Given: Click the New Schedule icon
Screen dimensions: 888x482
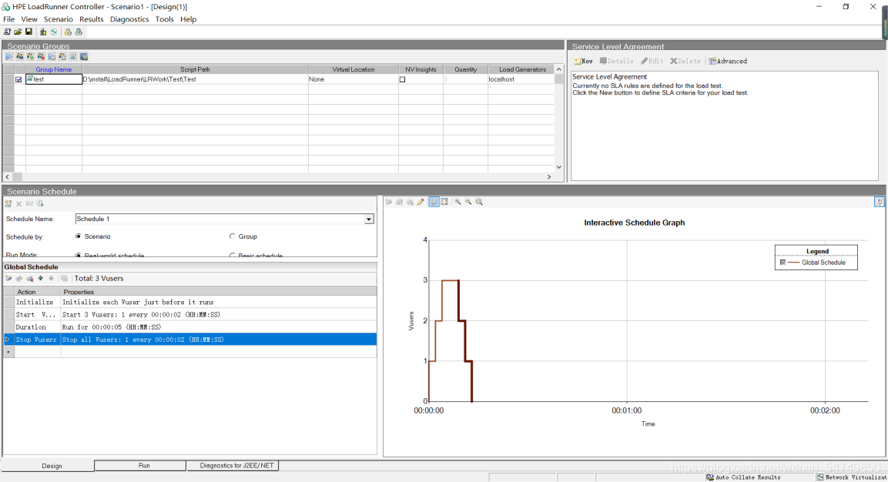Looking at the screenshot, I should pyautogui.click(x=8, y=203).
